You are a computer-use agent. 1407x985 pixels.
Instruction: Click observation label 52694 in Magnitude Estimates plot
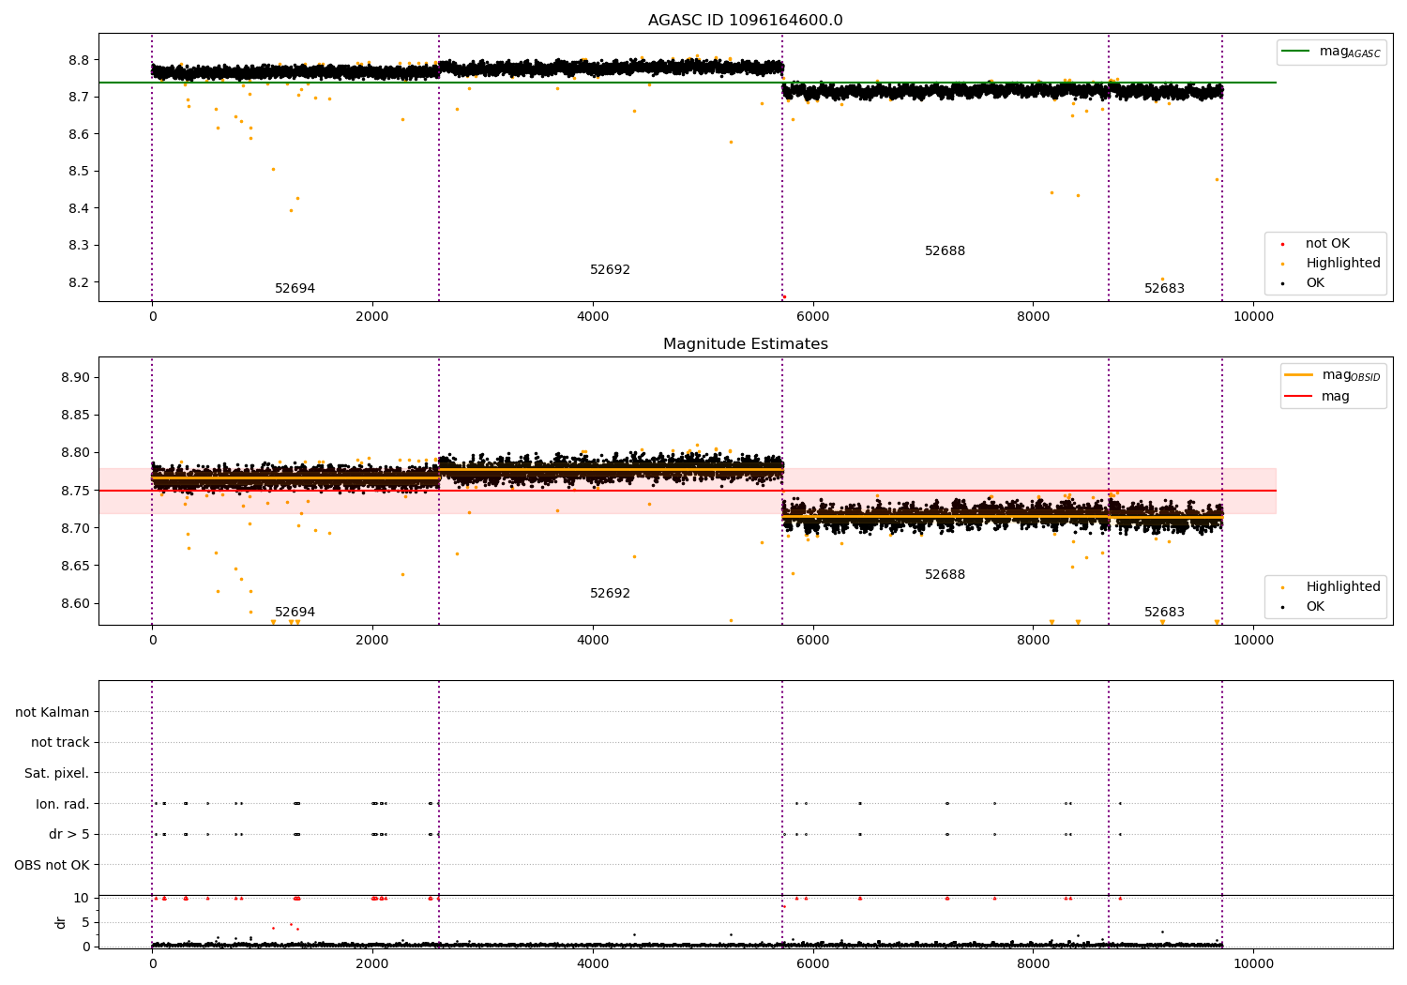295,613
